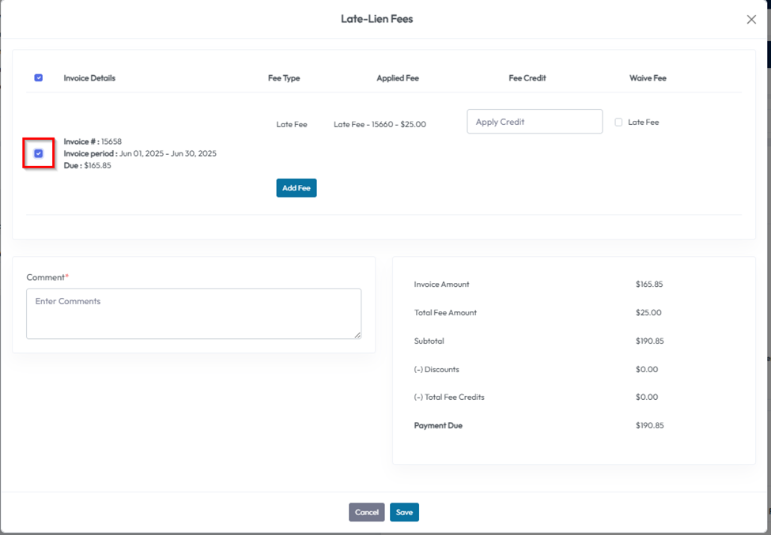
Task: Click the invoice period date text
Action: pos(168,153)
